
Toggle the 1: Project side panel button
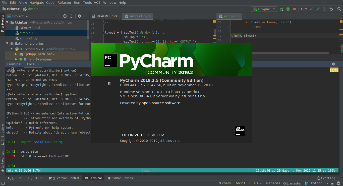pos(3,24)
